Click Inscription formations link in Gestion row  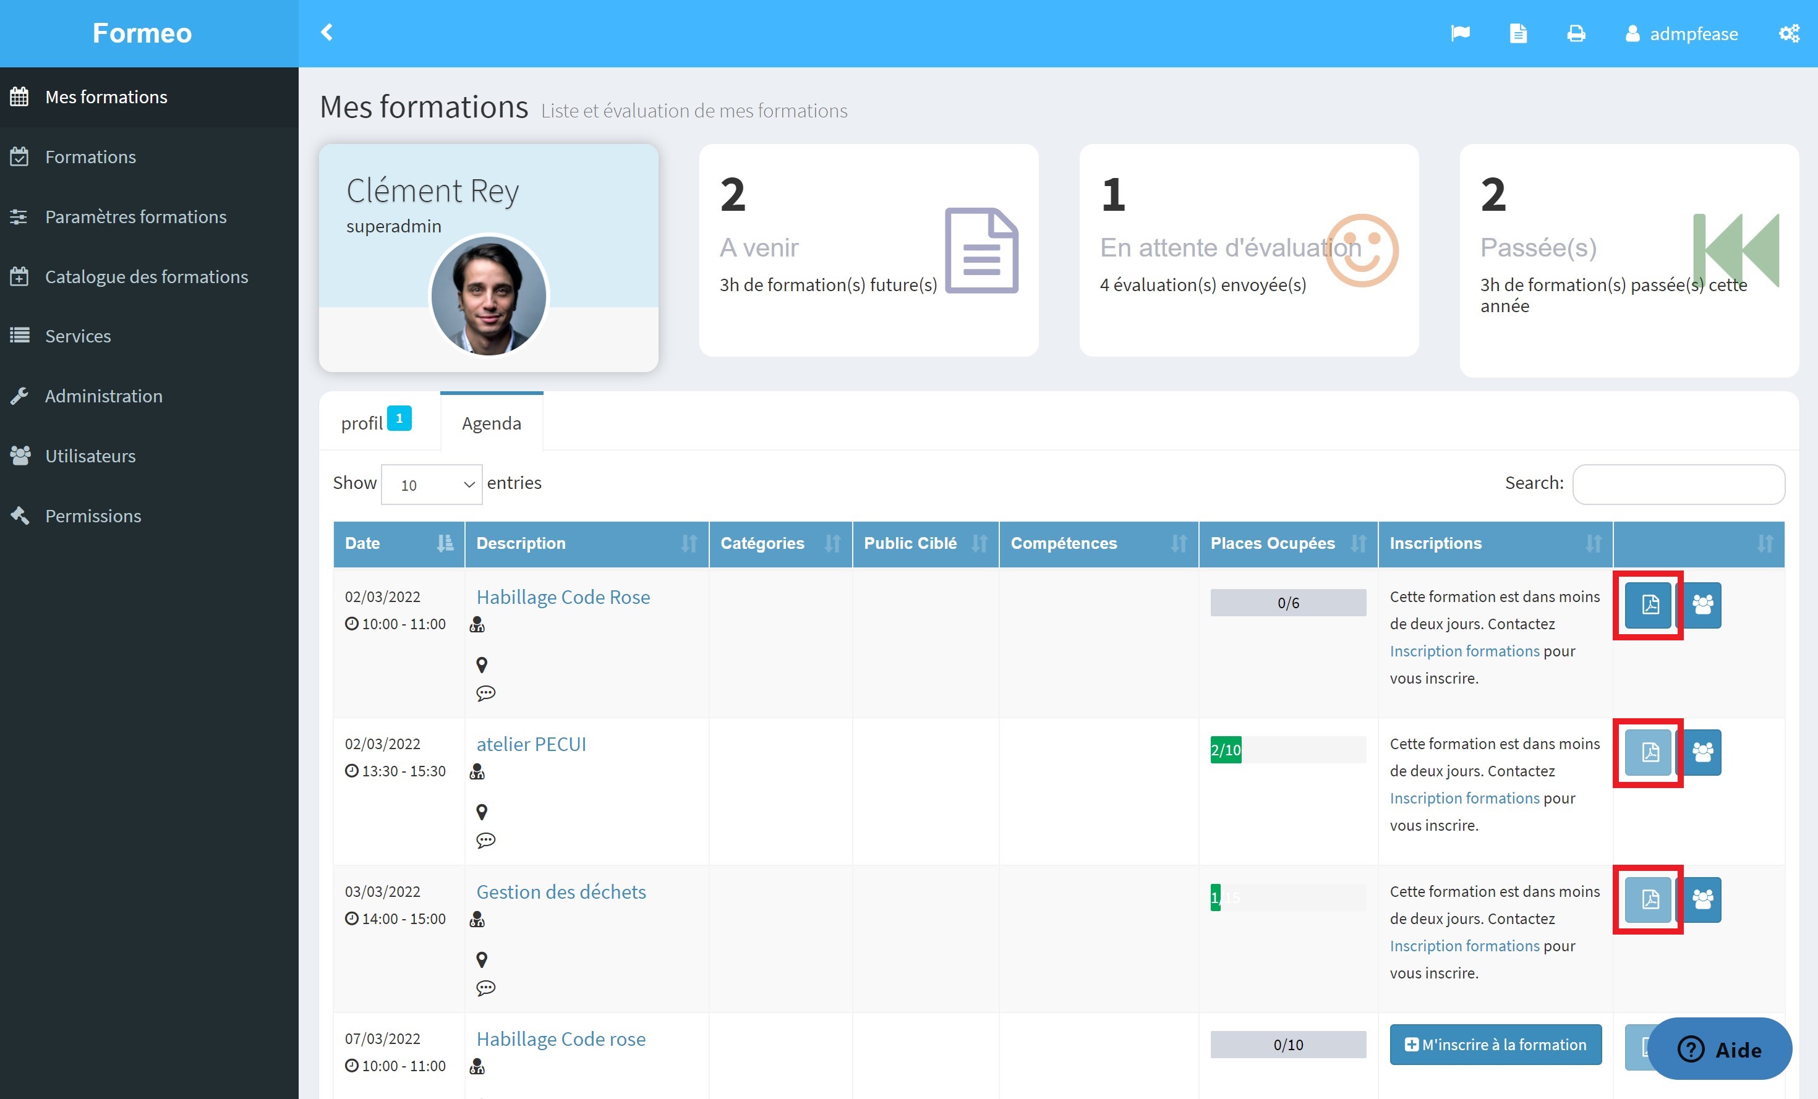(1464, 946)
